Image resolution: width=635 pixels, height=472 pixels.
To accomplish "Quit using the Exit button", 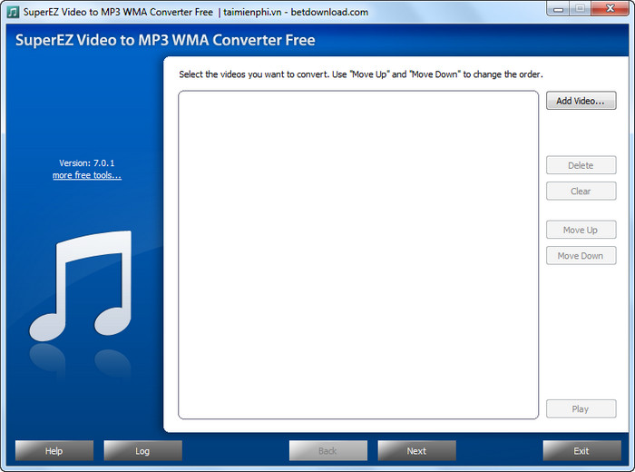I will pyautogui.click(x=582, y=450).
